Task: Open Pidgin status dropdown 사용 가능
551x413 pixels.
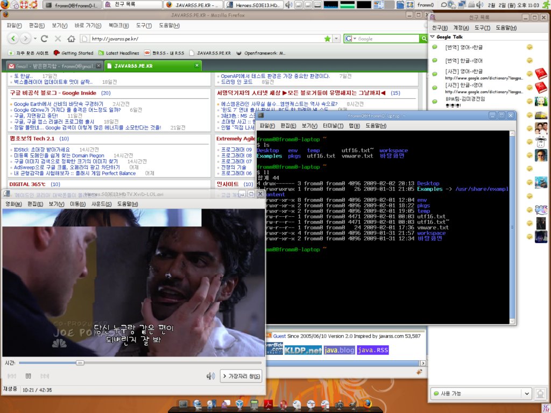Action: [482, 393]
